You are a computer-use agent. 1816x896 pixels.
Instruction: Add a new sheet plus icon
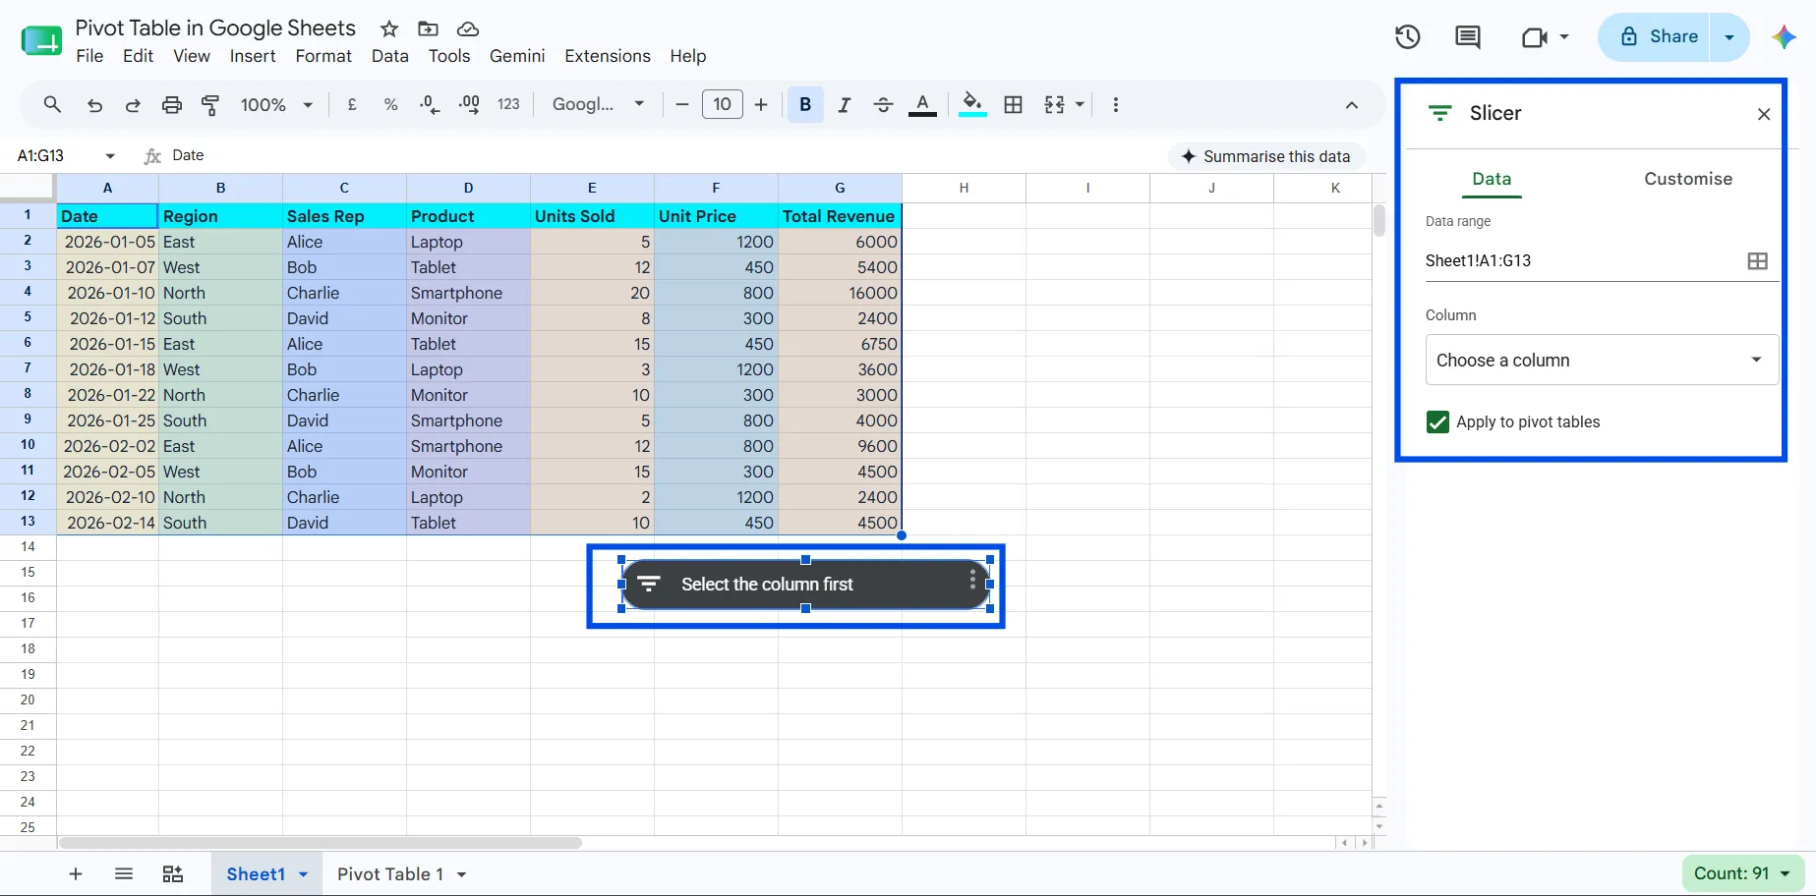(76, 873)
